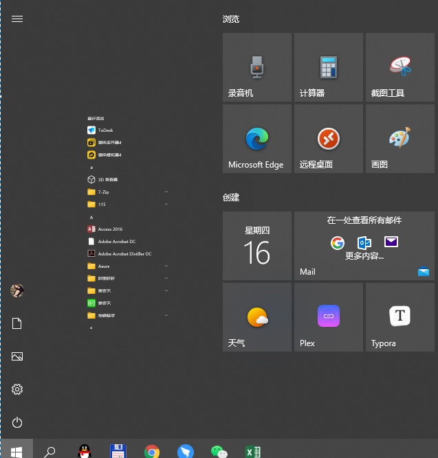
Task: Open the Typora tile
Action: (400, 317)
